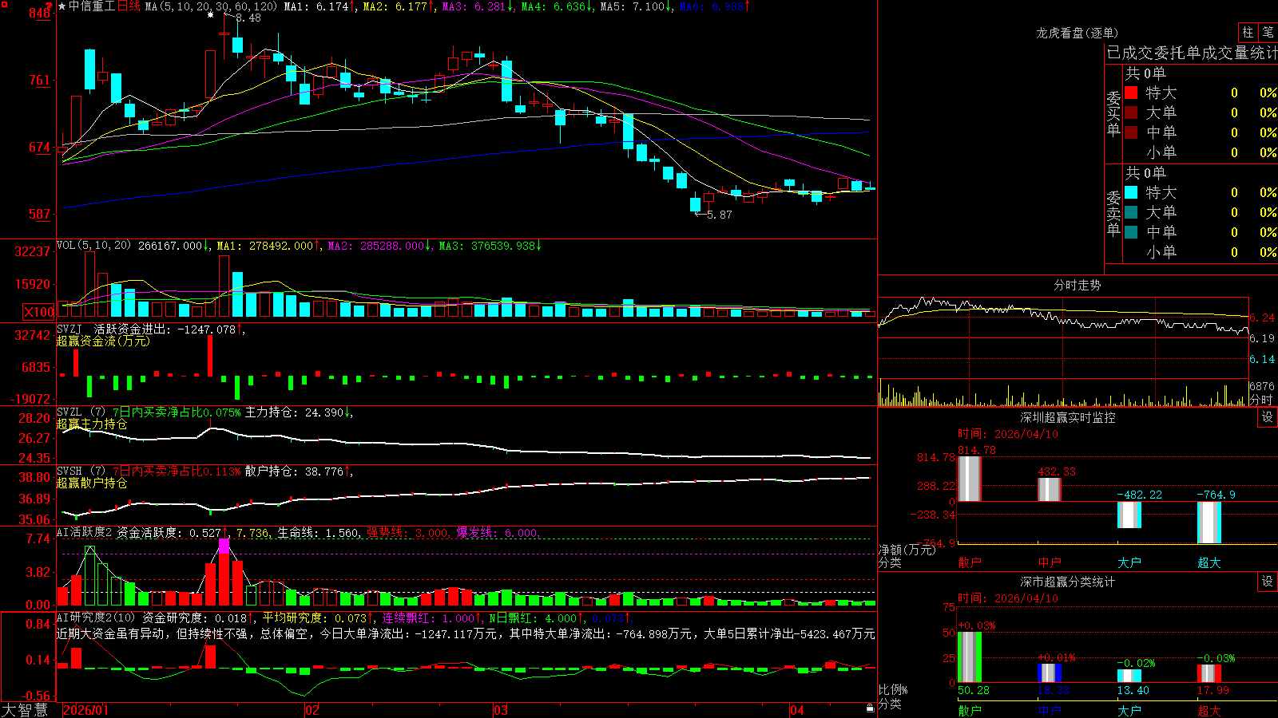Click 散户 bar in 深圳超赢实时监控 chart
Viewport: 1278px width, 718px height.
pos(970,479)
